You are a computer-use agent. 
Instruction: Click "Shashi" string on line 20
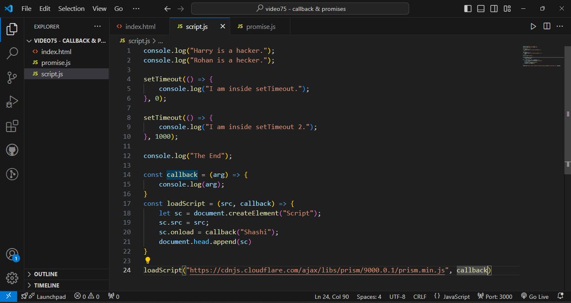click(x=258, y=232)
